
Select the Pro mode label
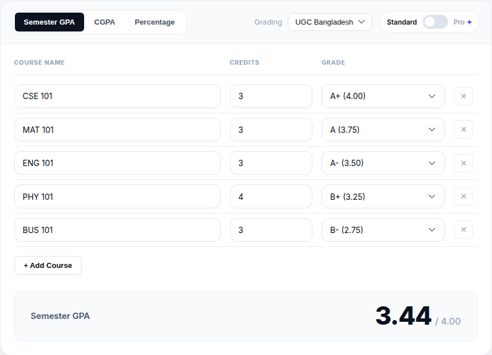pos(459,22)
